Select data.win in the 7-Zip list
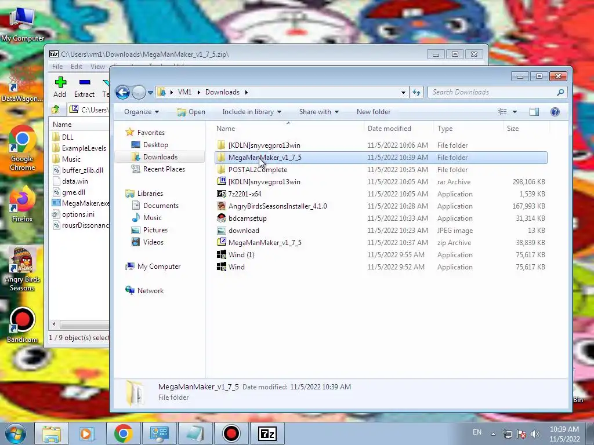594x445 pixels. click(70, 181)
